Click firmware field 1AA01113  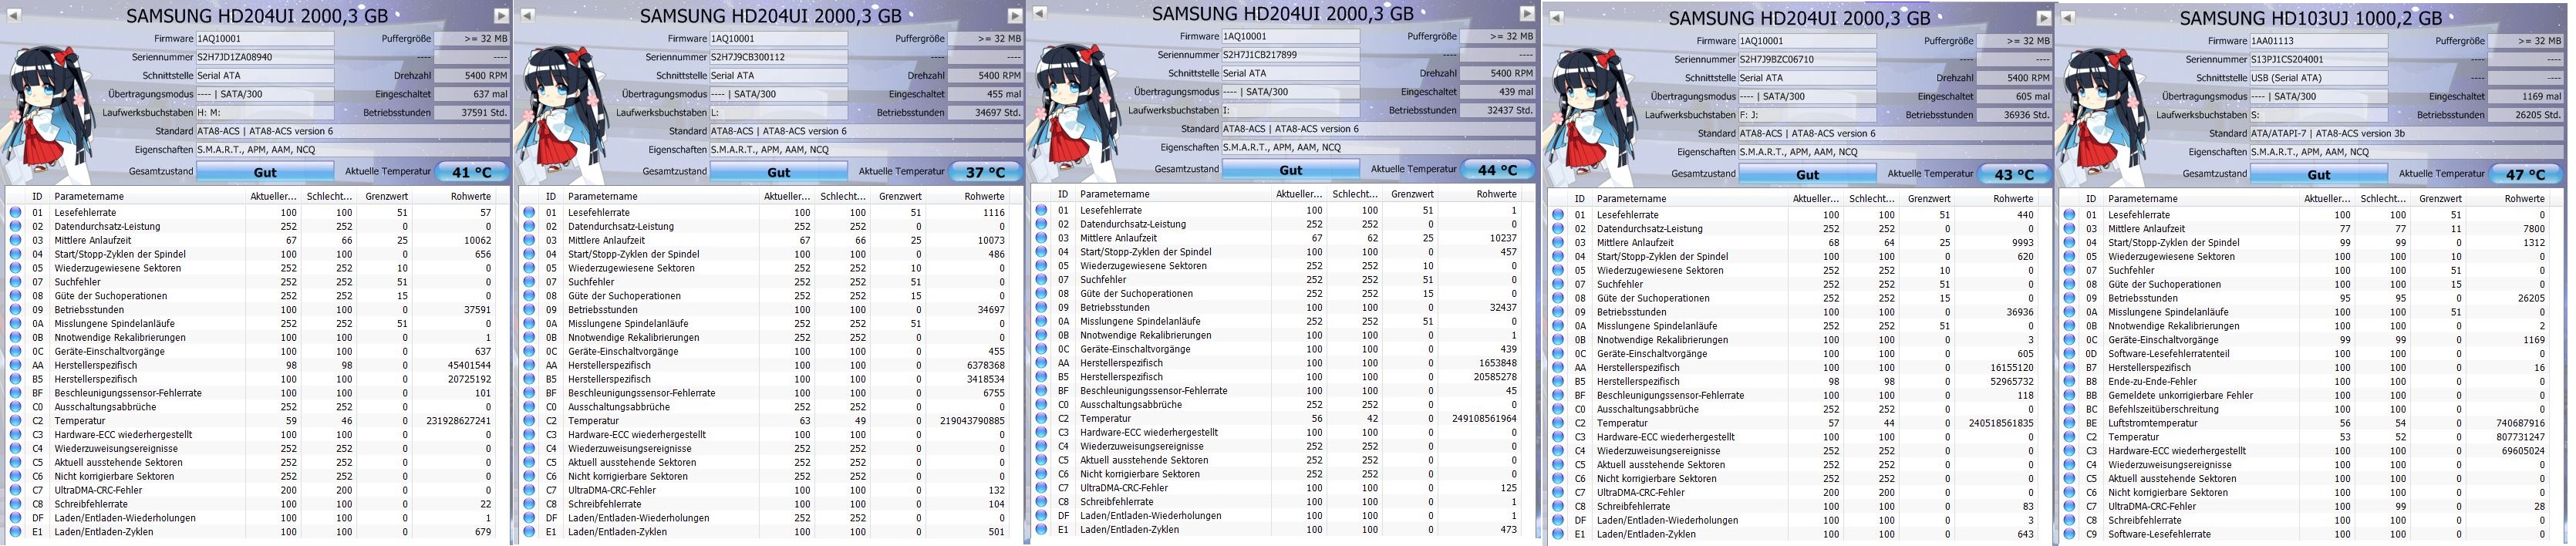(2319, 41)
